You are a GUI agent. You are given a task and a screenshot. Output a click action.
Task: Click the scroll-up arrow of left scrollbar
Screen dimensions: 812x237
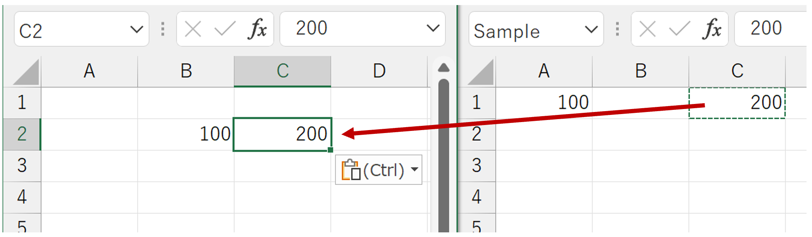coord(444,68)
